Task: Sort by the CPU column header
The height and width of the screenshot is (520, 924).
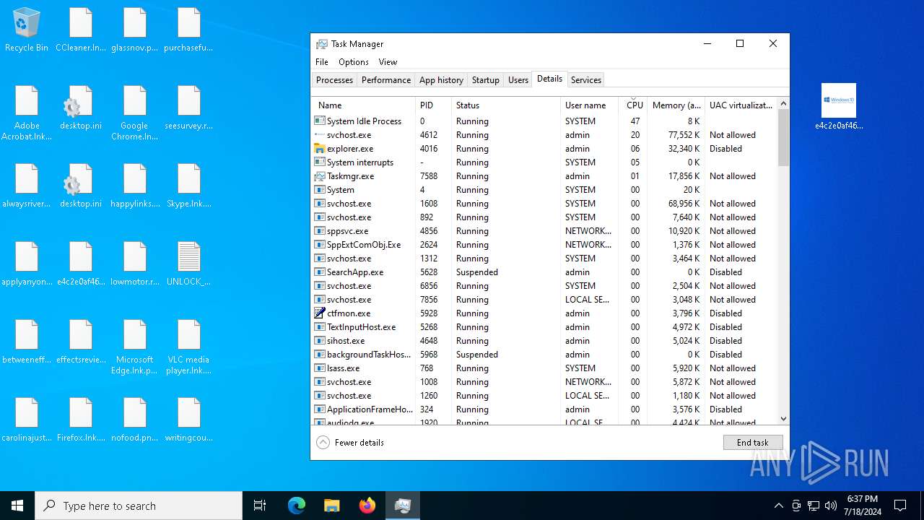Action: click(x=633, y=105)
